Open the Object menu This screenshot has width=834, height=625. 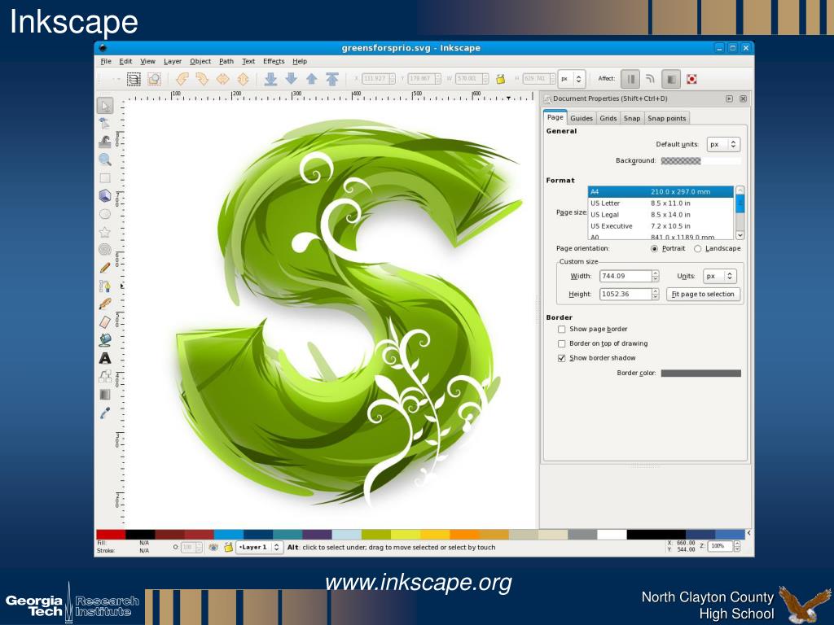tap(200, 61)
